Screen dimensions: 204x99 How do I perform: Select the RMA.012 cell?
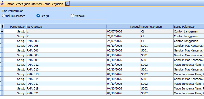tap(67, 65)
